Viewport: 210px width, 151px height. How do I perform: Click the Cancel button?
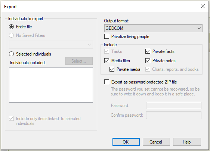point(156,142)
